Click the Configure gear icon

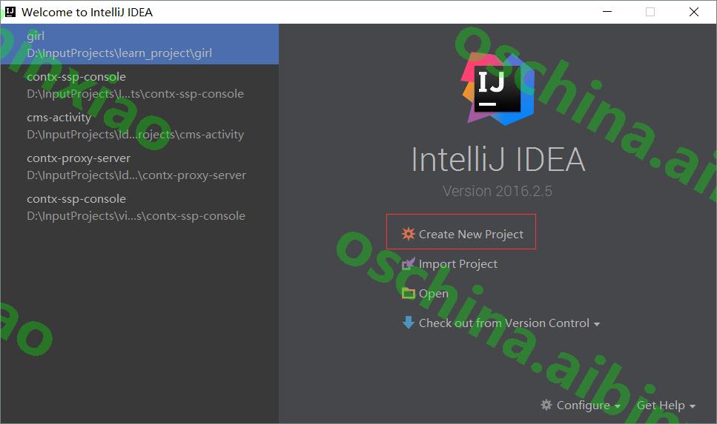click(546, 404)
